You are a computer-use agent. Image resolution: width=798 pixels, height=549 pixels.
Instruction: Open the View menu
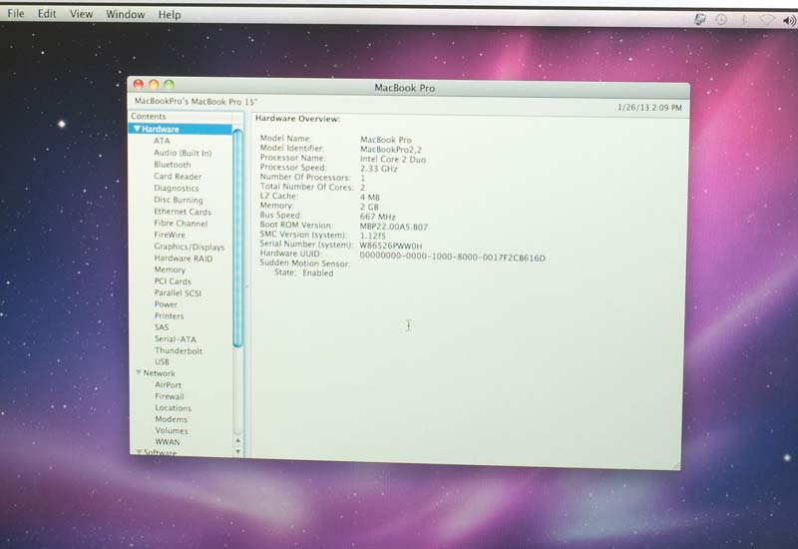coord(81,14)
